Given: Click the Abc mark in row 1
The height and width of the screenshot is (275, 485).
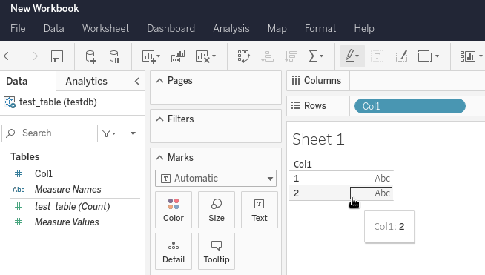Looking at the screenshot, I should point(383,179).
